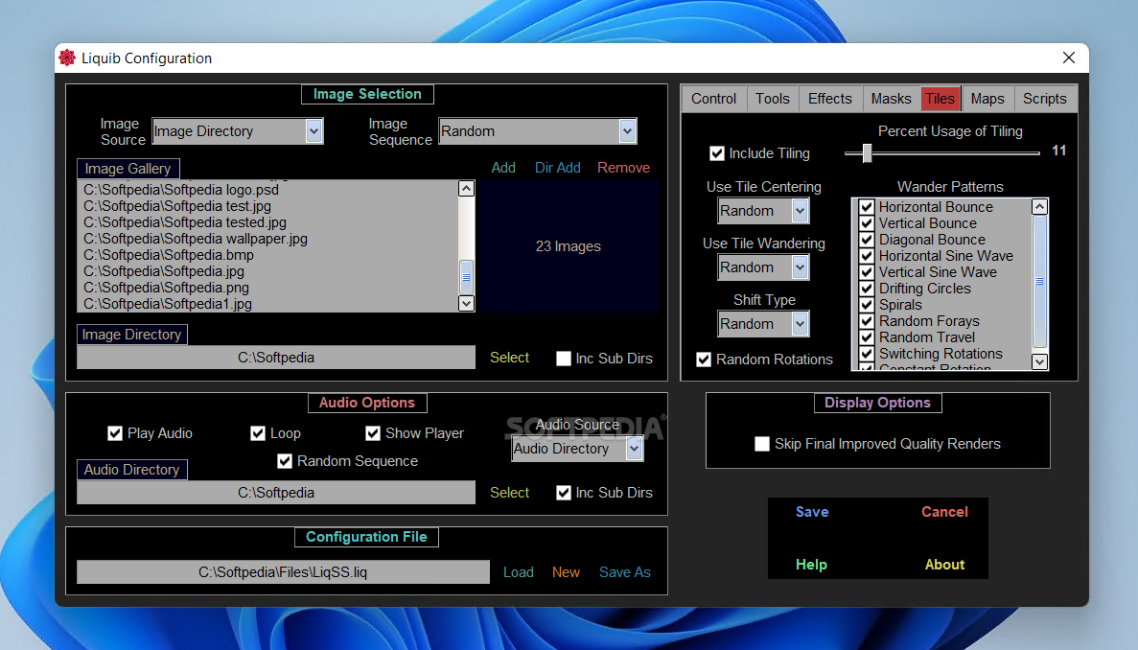Click the Cancel button

click(x=944, y=512)
